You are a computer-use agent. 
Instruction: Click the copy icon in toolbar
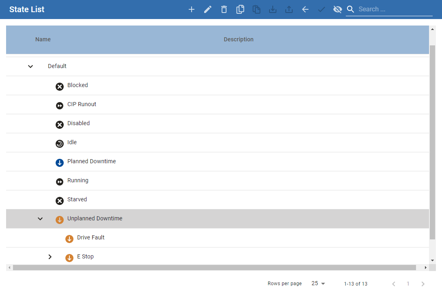click(240, 9)
